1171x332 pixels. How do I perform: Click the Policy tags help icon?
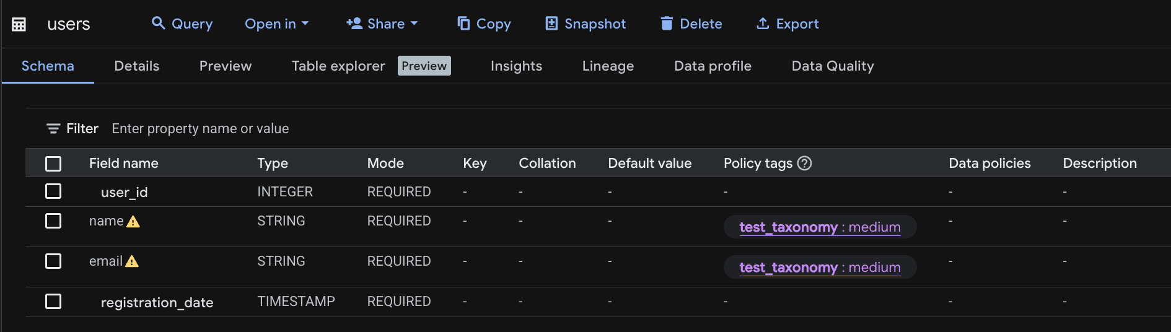[x=804, y=163]
